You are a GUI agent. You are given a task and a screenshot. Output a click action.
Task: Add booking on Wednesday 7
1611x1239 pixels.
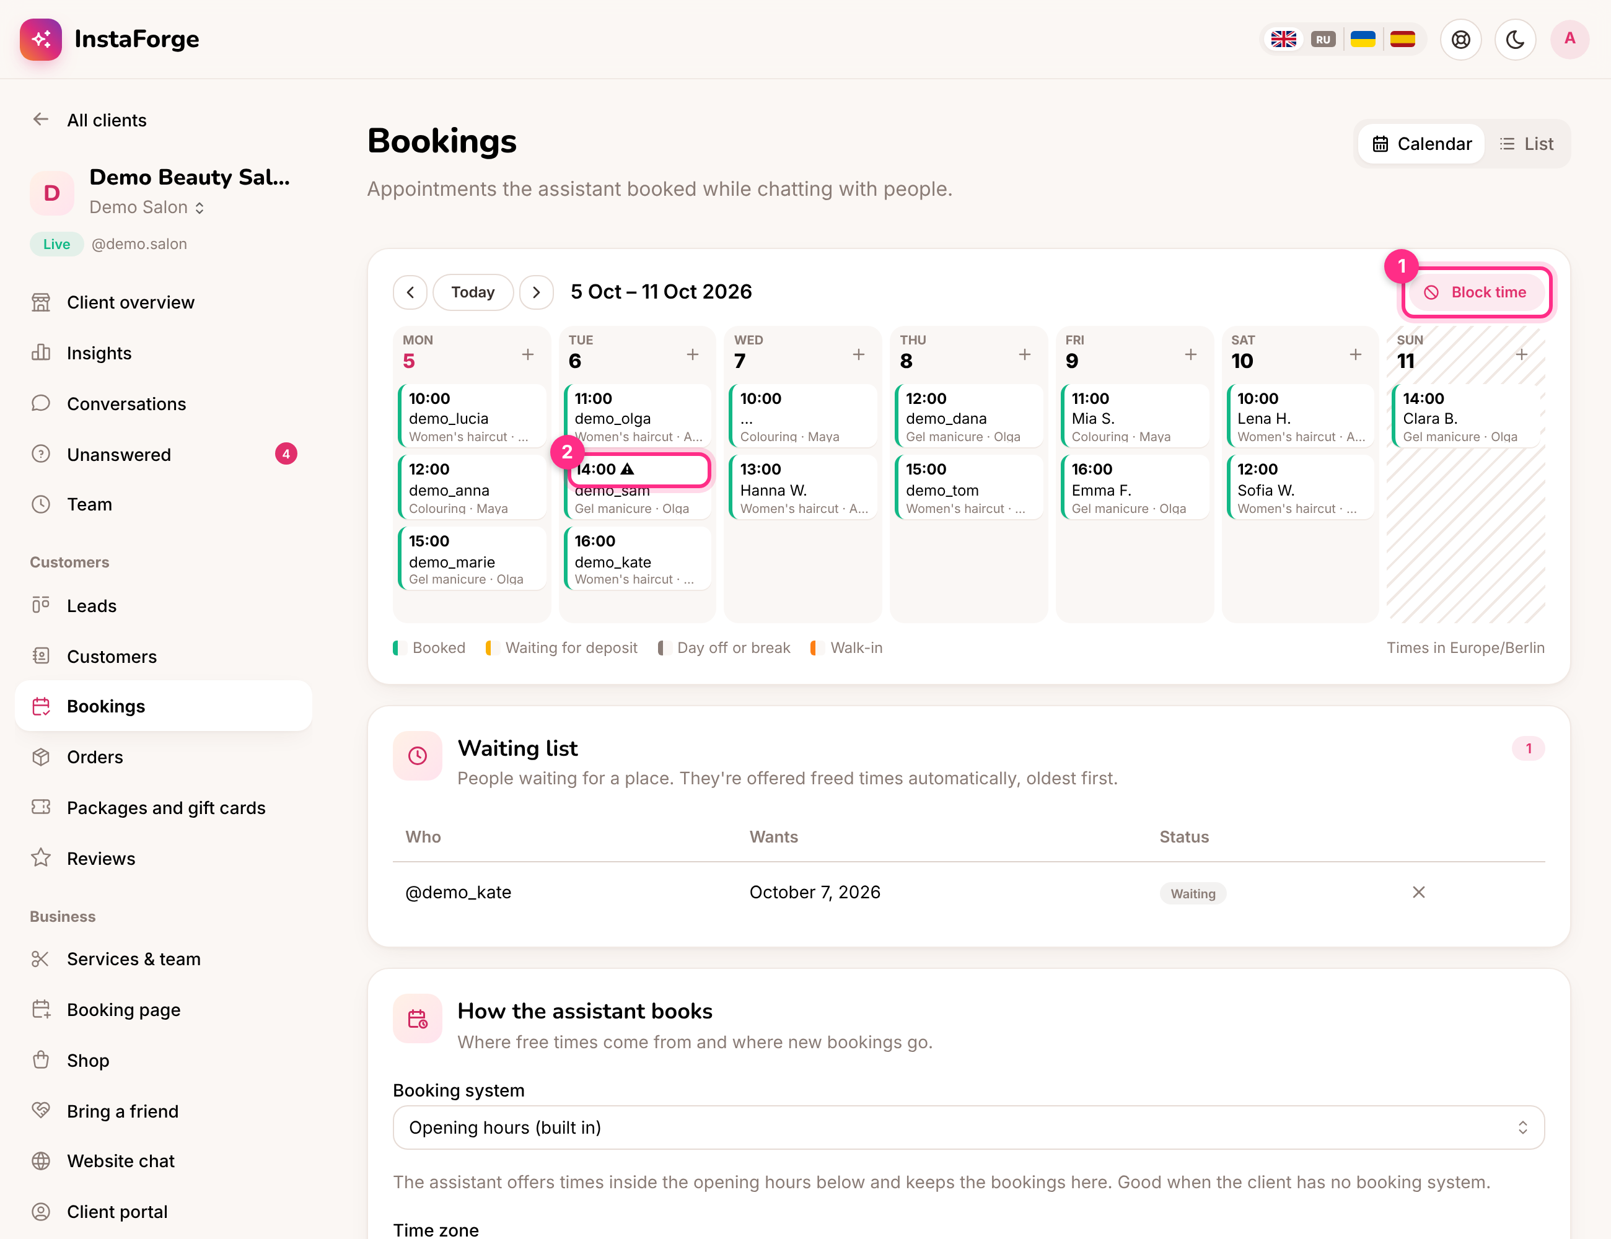(859, 355)
